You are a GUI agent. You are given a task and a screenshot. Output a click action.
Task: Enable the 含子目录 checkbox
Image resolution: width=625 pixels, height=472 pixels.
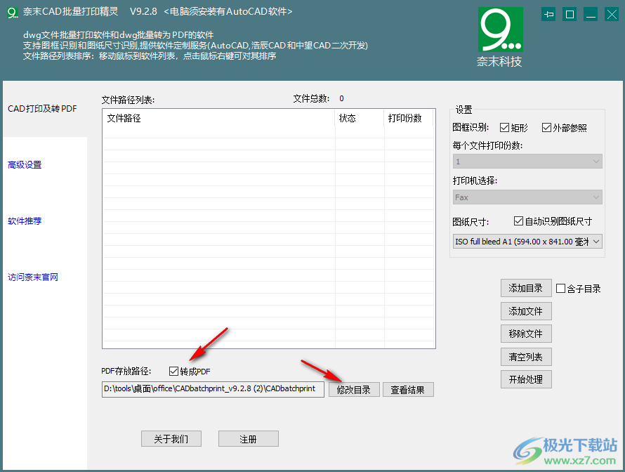tap(560, 288)
